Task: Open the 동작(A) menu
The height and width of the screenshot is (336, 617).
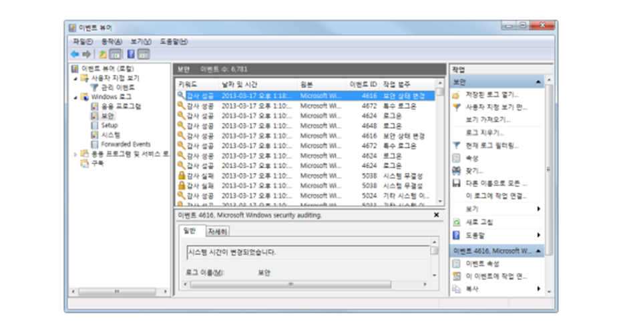Action: (112, 41)
